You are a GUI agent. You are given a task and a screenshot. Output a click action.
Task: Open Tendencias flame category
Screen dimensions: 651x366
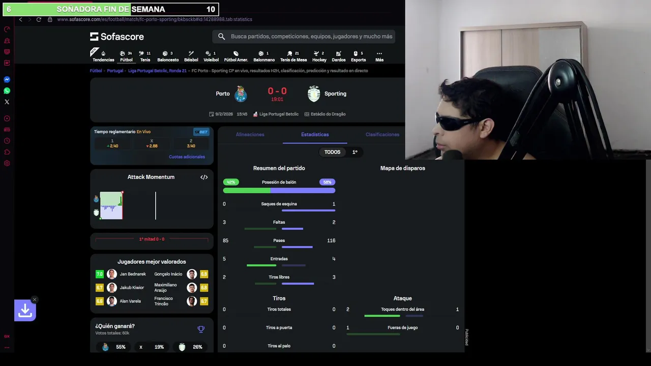tap(103, 56)
